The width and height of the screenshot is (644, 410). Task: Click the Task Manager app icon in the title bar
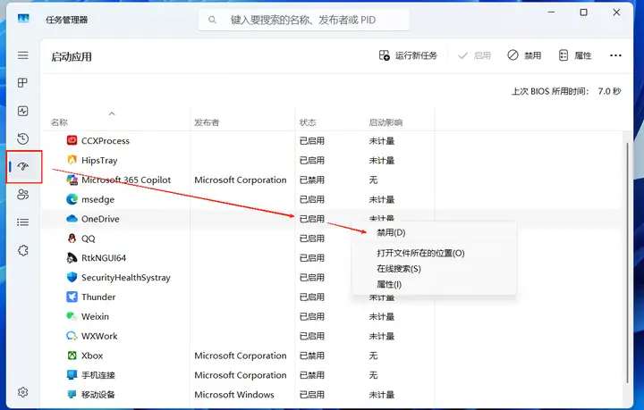(x=23, y=19)
